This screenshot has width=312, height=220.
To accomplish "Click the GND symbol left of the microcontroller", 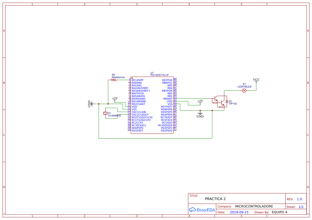I will coord(91,104).
